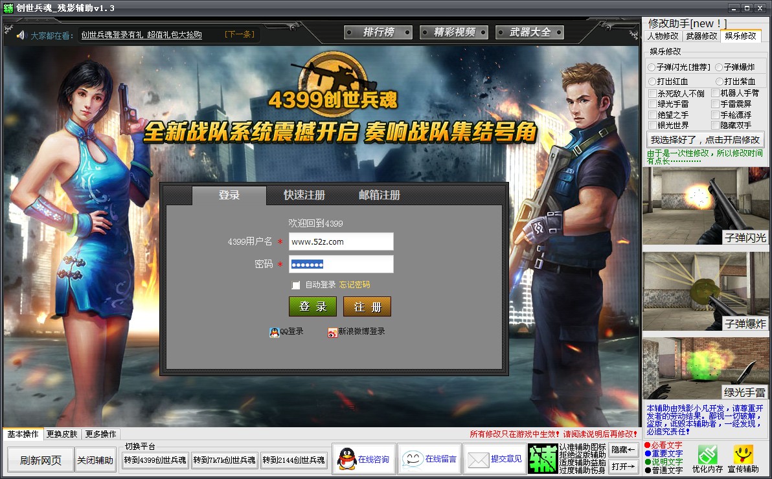Switch to the 娱乐修改 tab
Image resolution: width=772 pixels, height=479 pixels.
[740, 36]
